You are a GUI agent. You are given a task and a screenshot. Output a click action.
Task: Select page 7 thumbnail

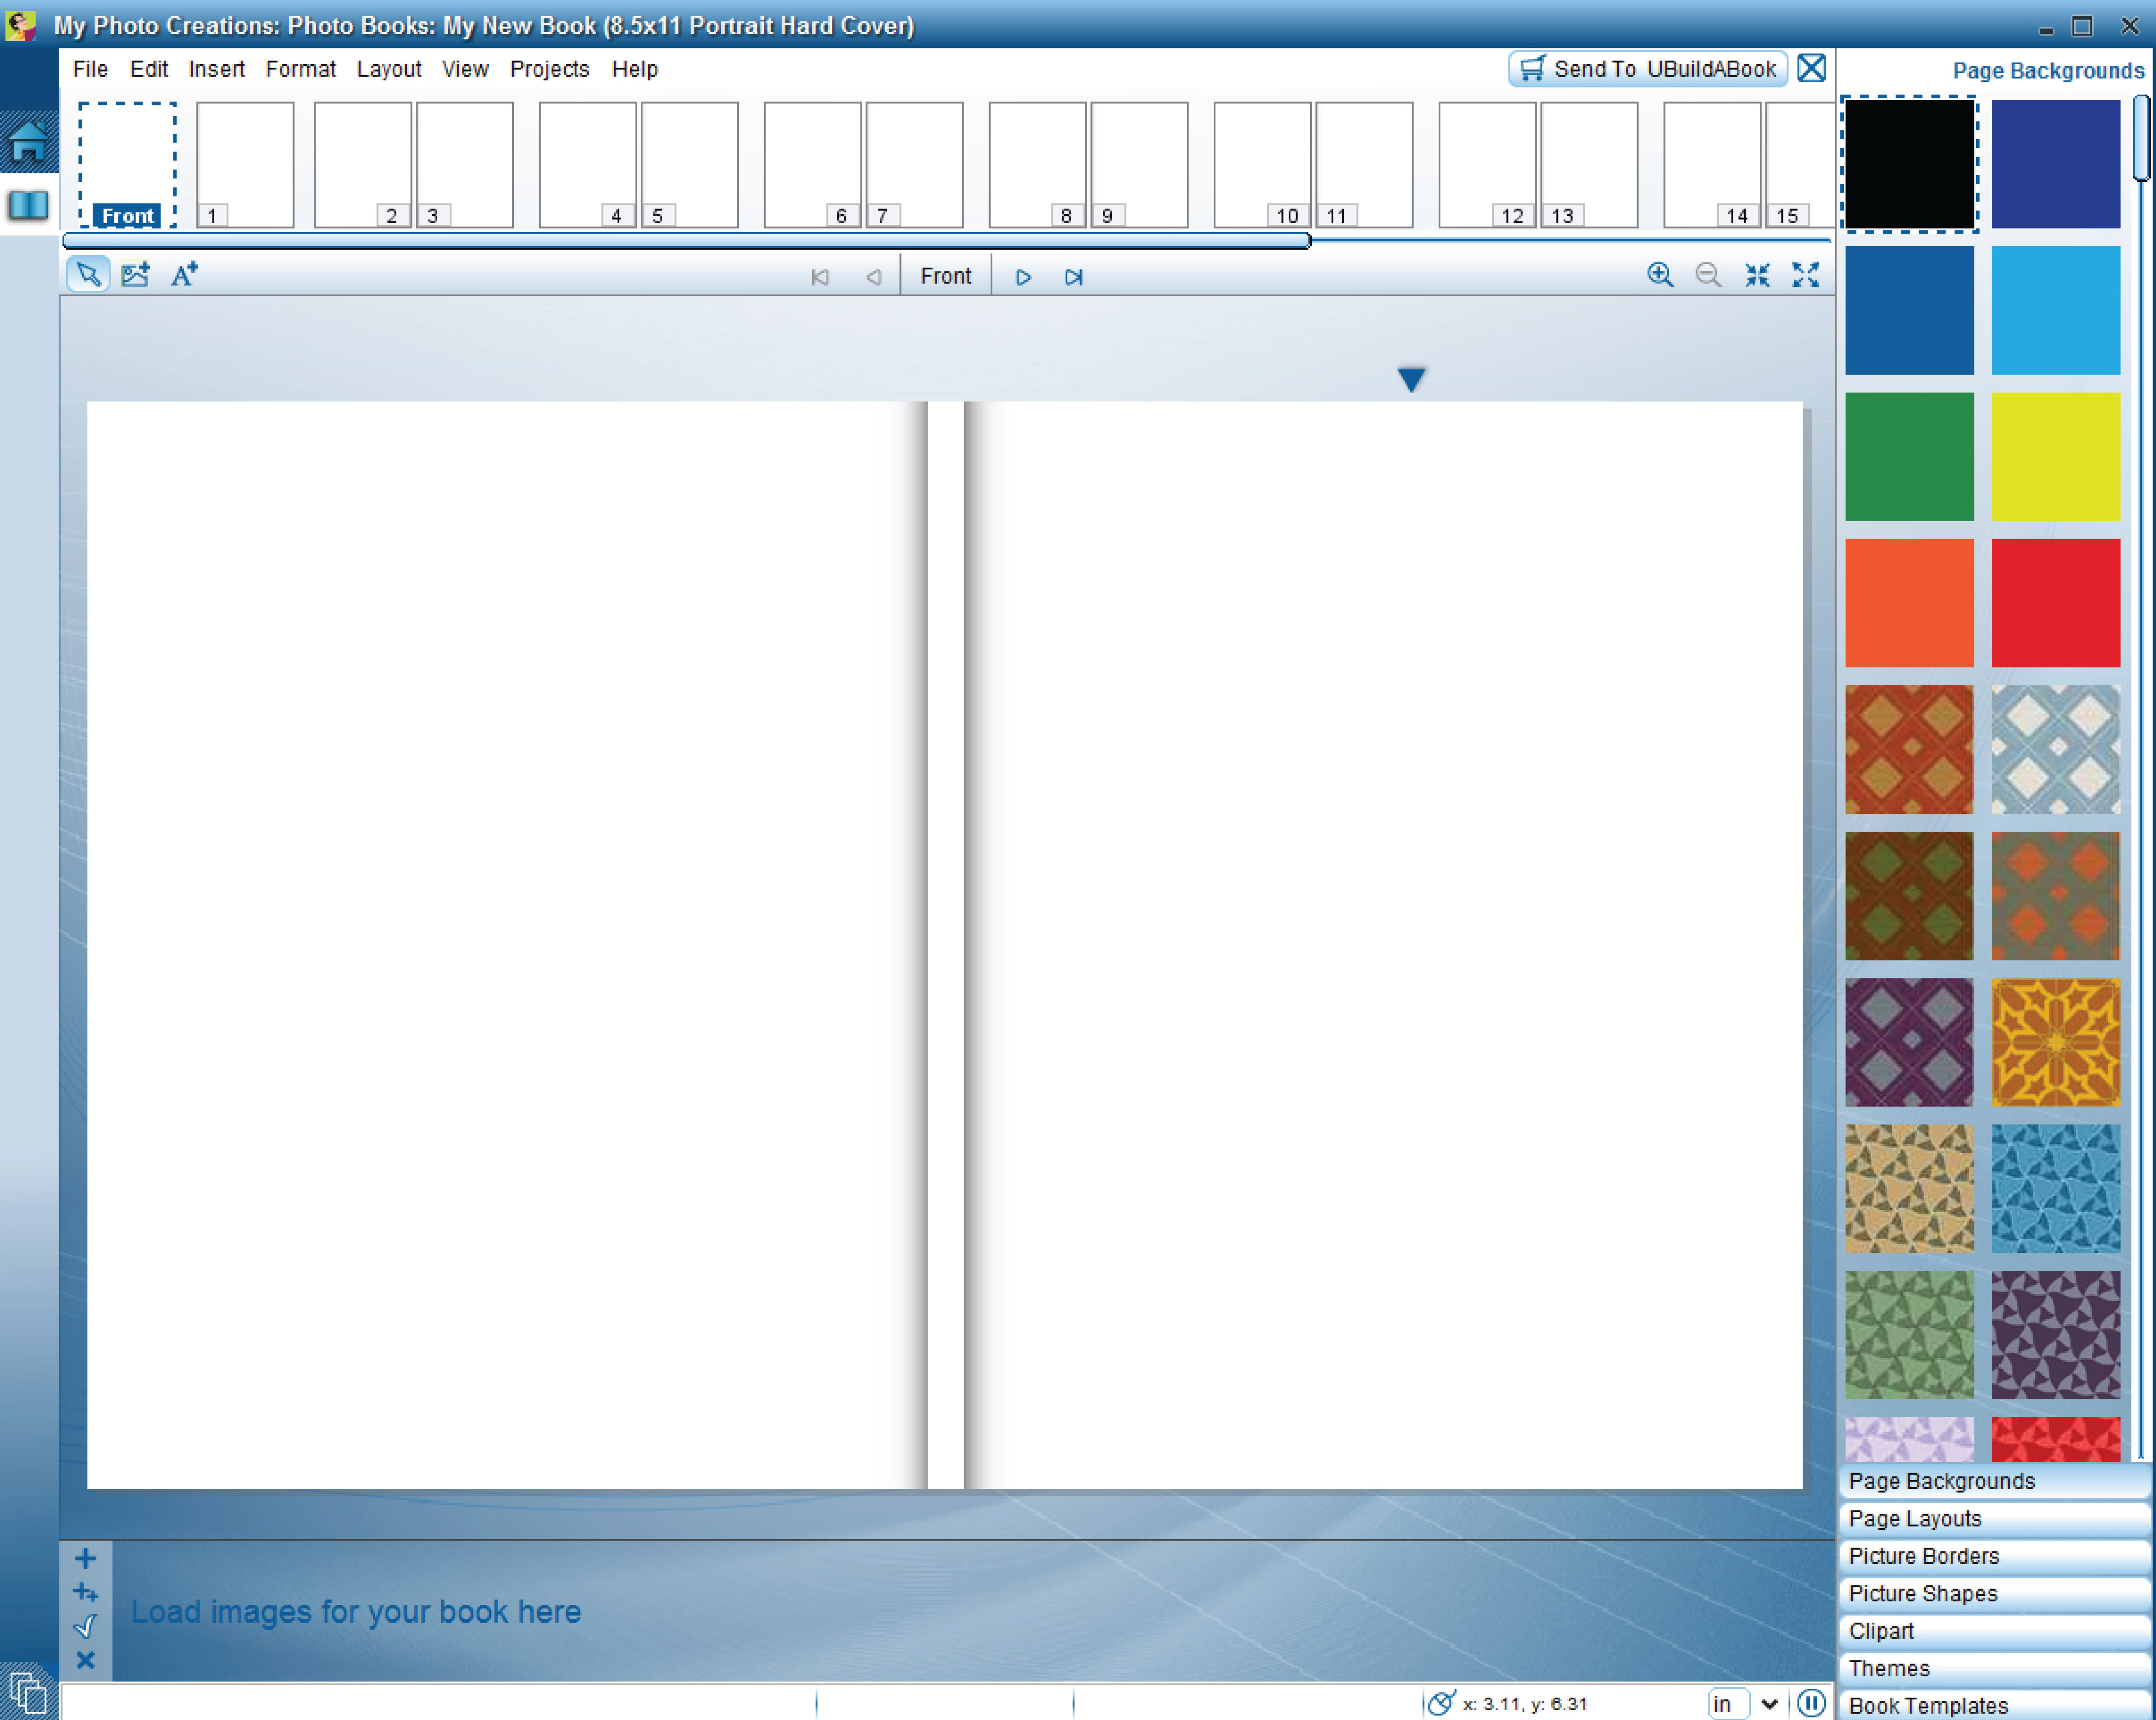(x=915, y=165)
